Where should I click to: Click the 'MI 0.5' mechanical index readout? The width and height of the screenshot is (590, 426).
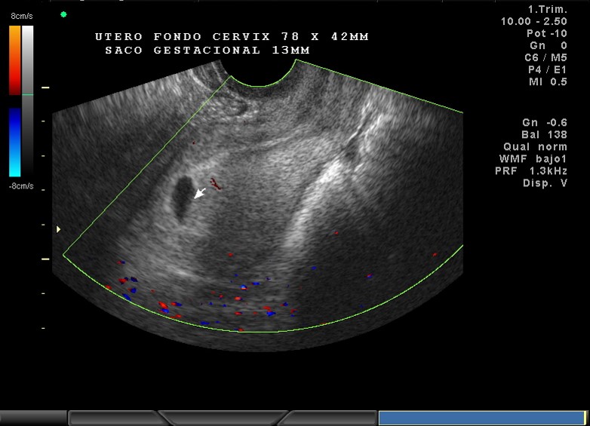coord(548,81)
